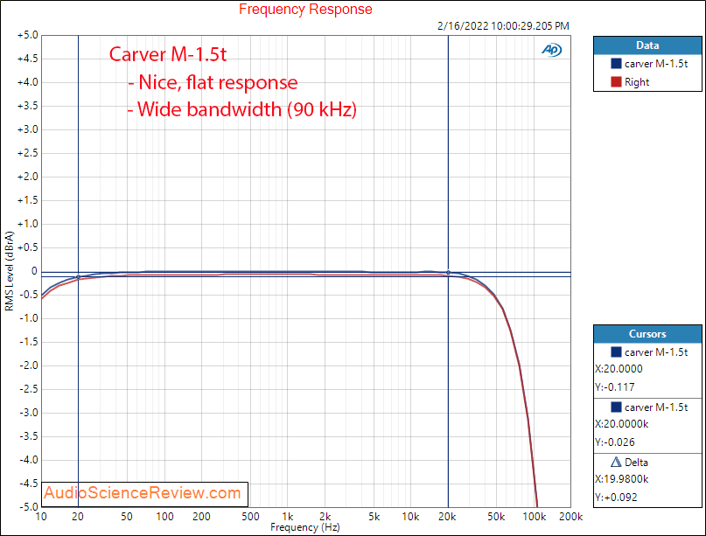Click the delta value Y:+0.092
Image resolution: width=706 pixels, height=536 pixels.
point(616,498)
